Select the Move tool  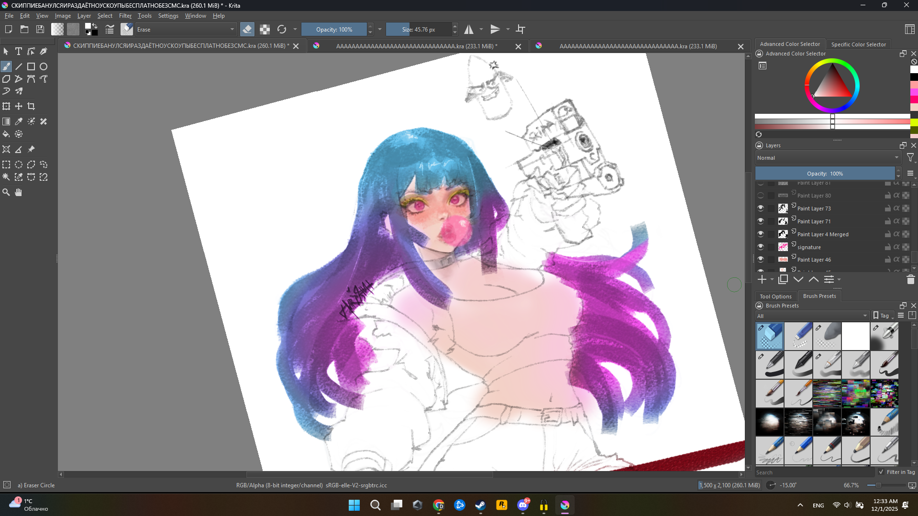19,106
